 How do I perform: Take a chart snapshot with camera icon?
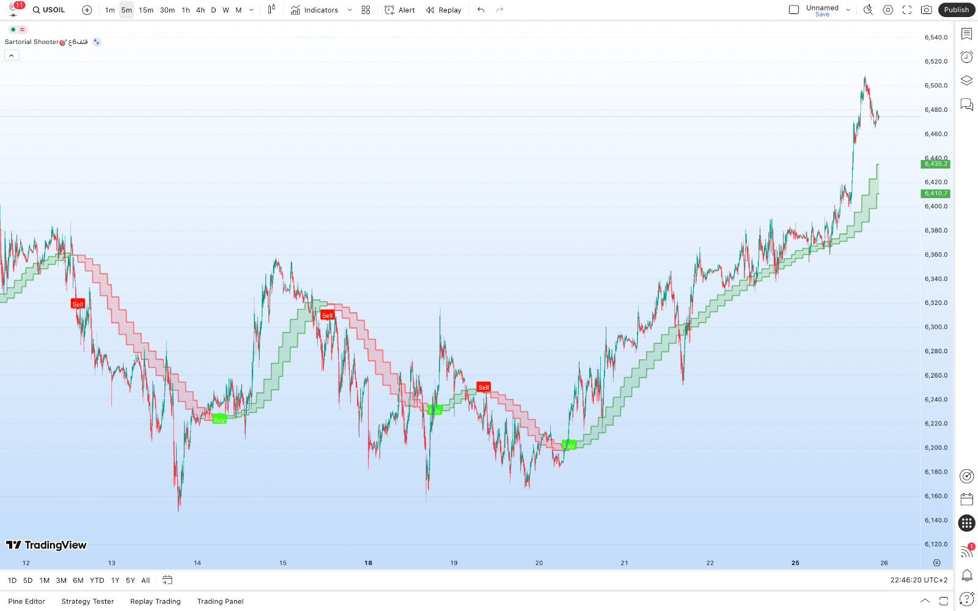(x=927, y=10)
